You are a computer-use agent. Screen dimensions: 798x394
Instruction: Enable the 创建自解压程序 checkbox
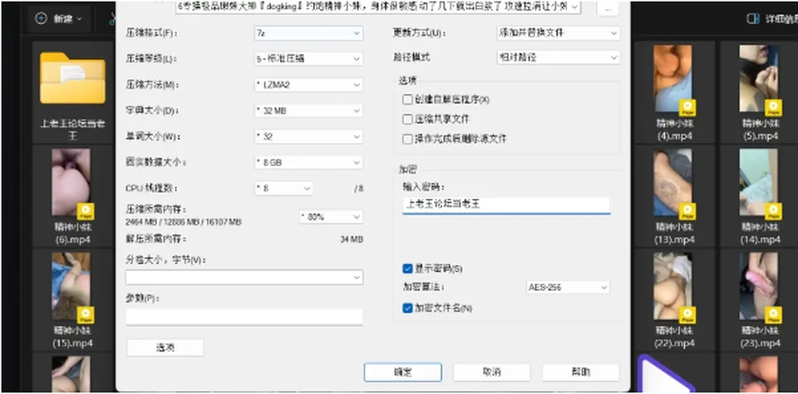tap(407, 100)
